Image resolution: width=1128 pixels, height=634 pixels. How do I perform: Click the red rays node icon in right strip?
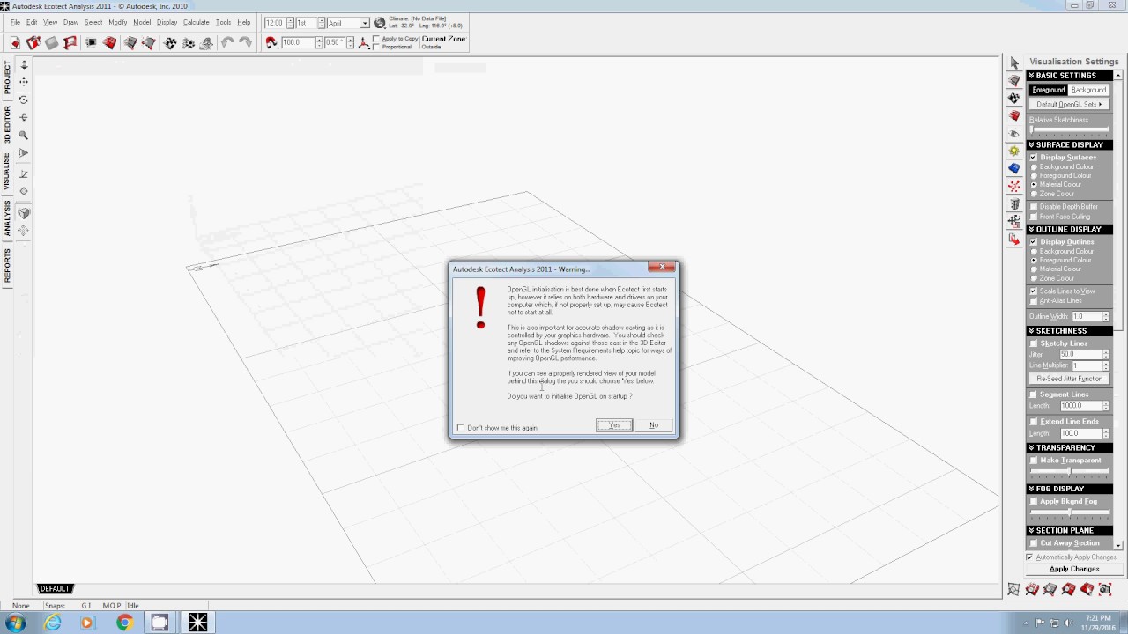coord(1014,186)
